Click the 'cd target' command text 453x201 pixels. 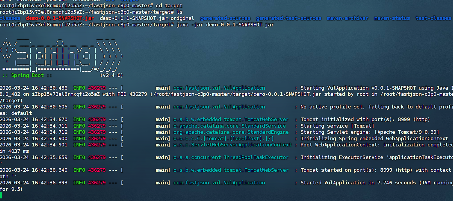click(169, 6)
